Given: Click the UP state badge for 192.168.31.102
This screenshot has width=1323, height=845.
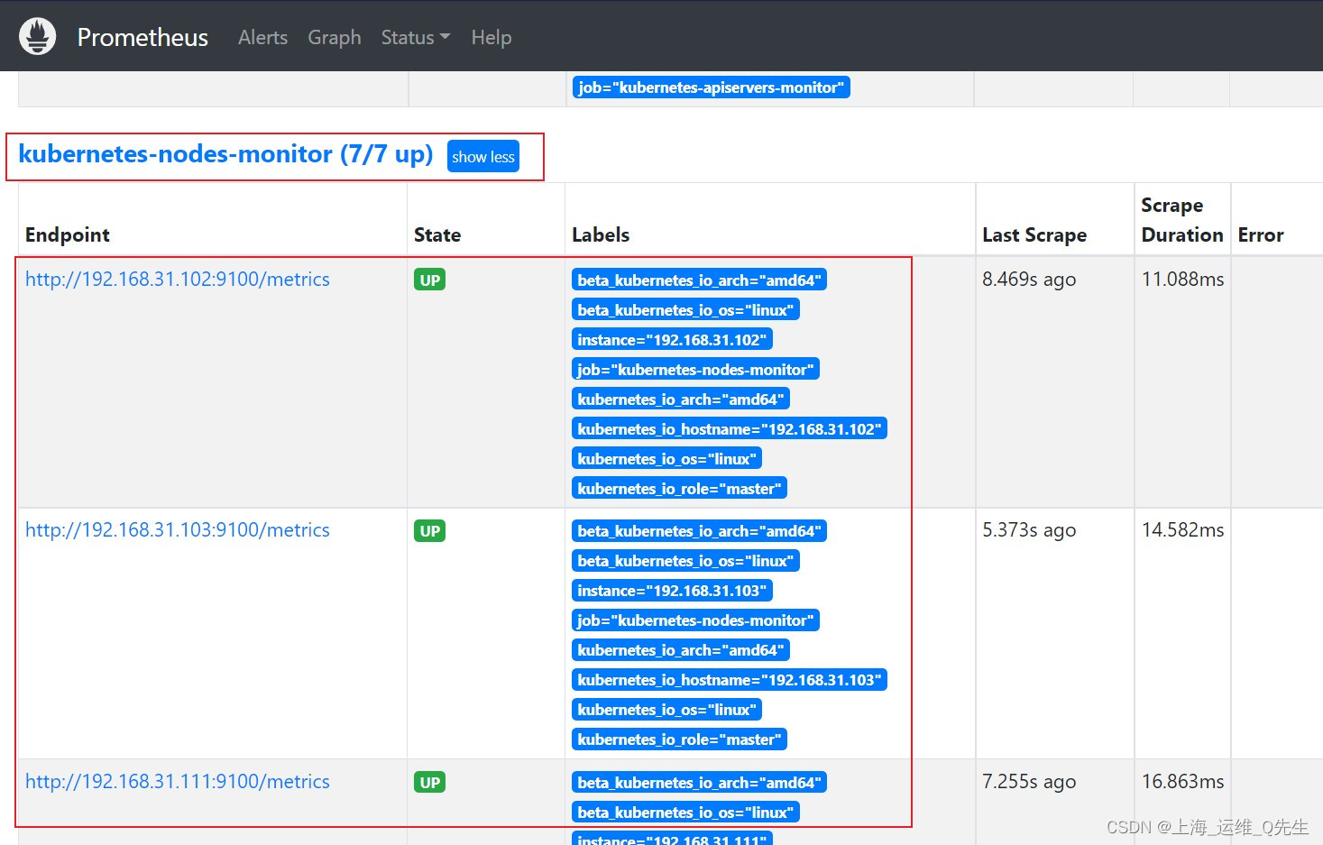Looking at the screenshot, I should click(430, 280).
